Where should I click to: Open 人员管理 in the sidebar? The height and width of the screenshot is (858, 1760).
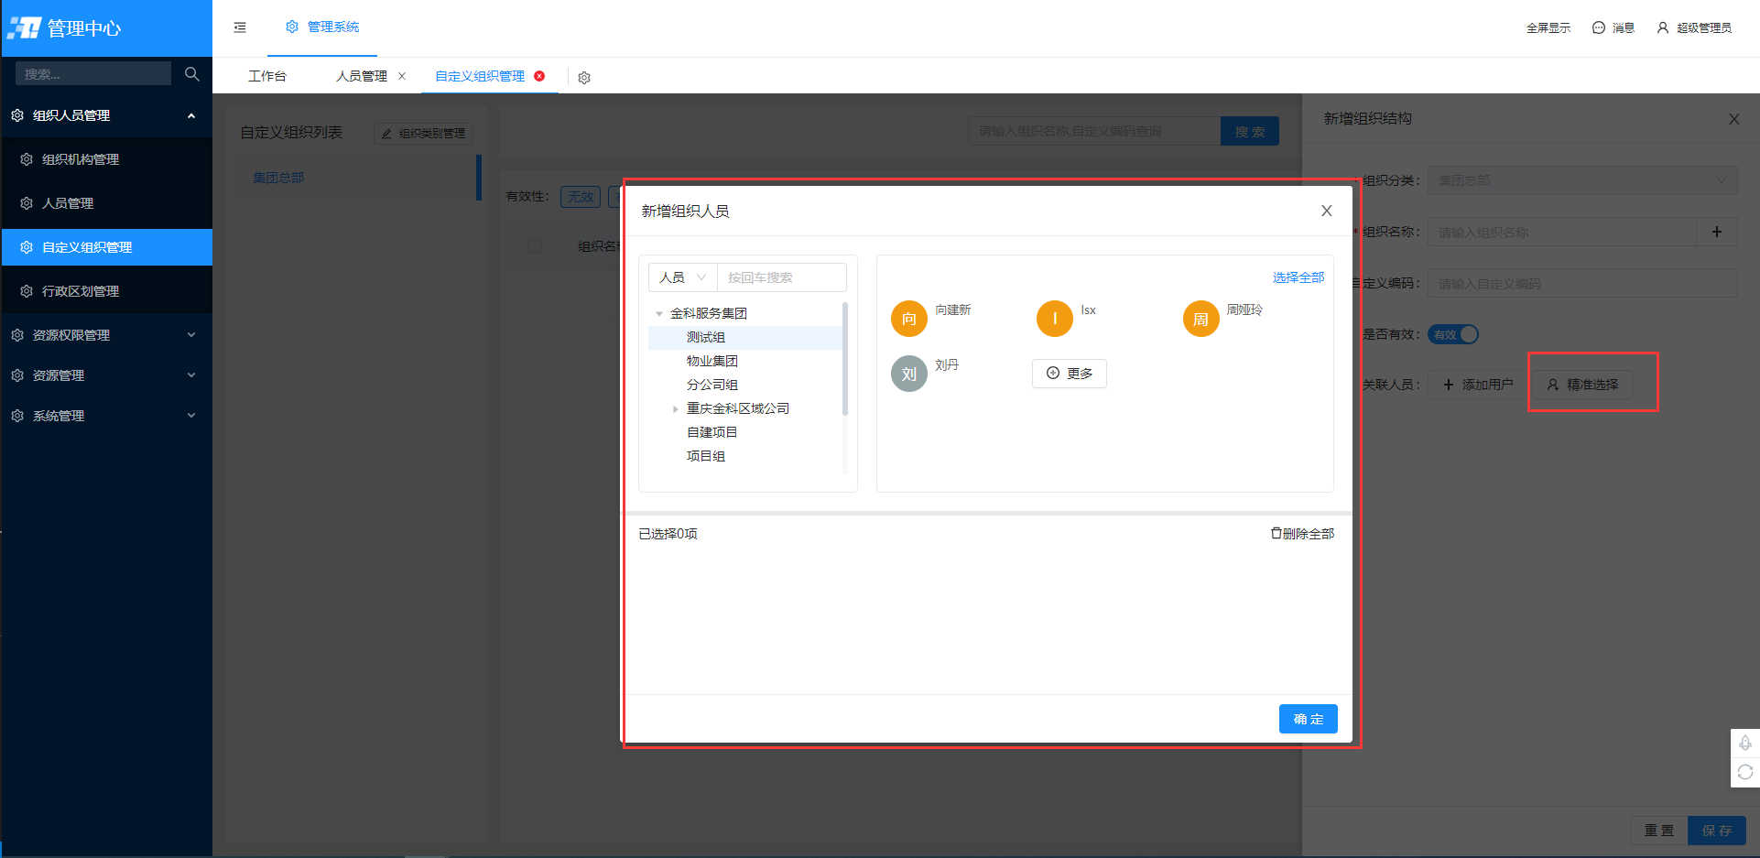pyautogui.click(x=106, y=203)
